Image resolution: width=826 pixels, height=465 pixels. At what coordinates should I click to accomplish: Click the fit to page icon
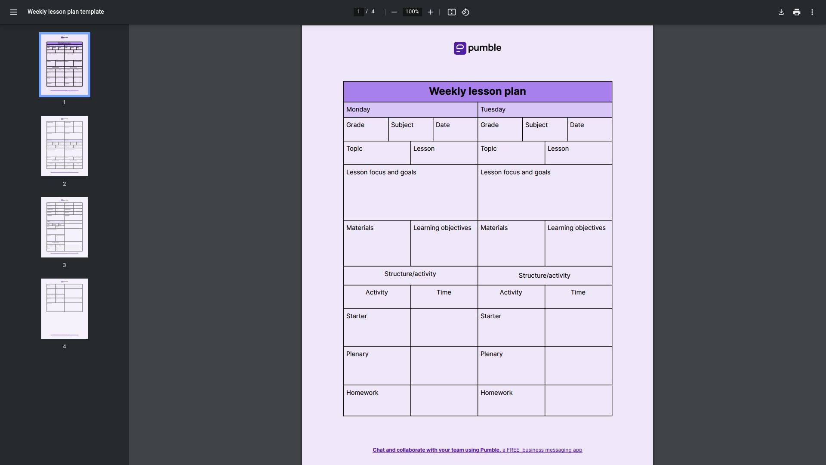point(451,12)
